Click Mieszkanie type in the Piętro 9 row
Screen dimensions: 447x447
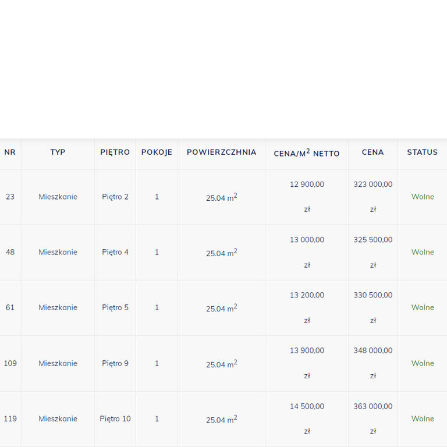pyautogui.click(x=58, y=363)
